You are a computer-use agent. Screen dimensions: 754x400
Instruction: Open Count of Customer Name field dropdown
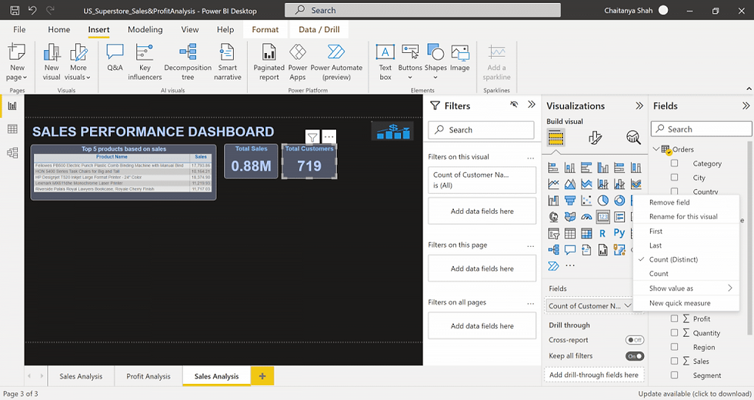628,306
